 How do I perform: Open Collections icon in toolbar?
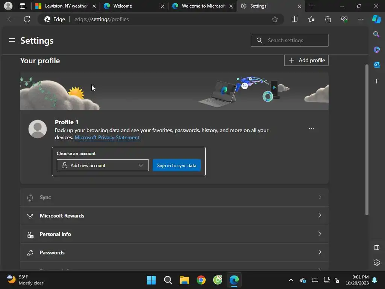328,19
